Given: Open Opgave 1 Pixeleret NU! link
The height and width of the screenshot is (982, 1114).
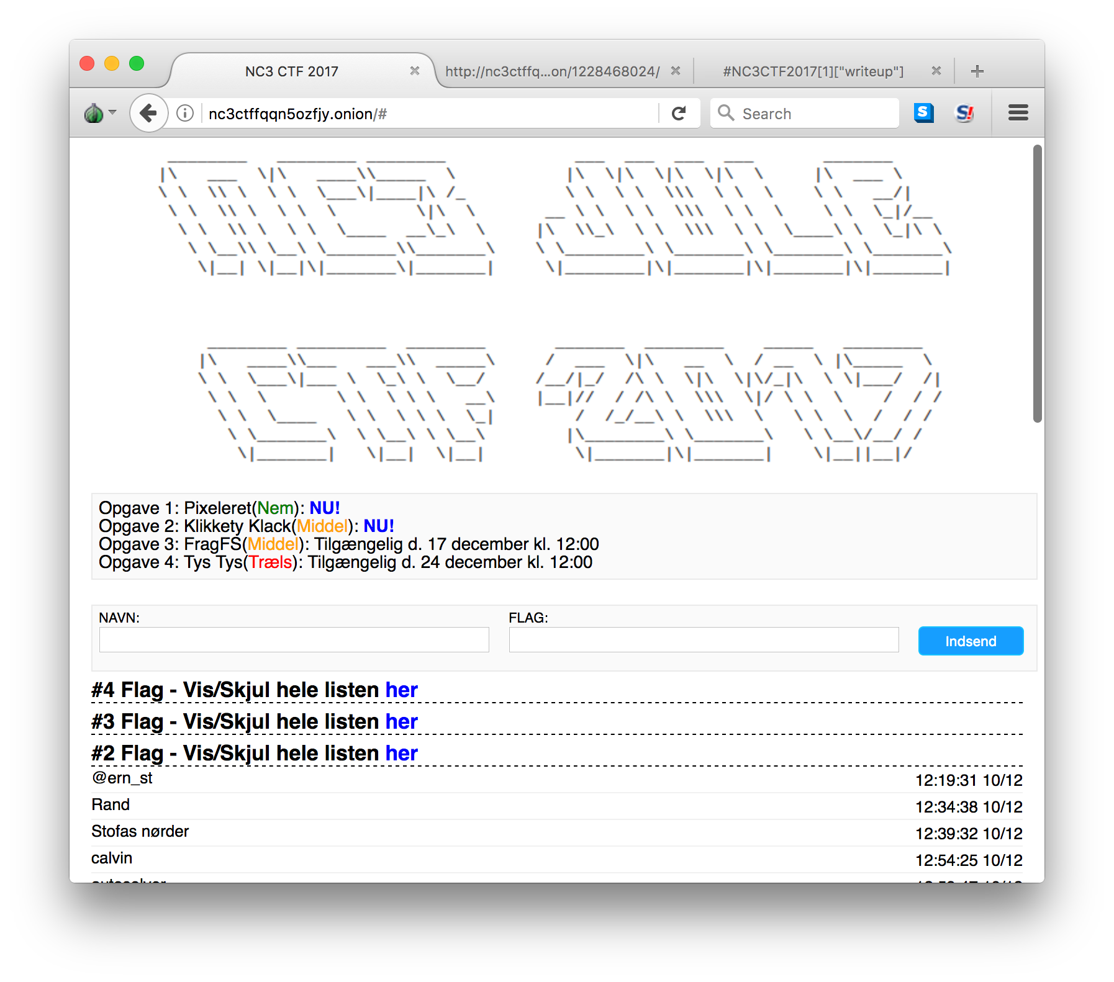Looking at the screenshot, I should 324,508.
